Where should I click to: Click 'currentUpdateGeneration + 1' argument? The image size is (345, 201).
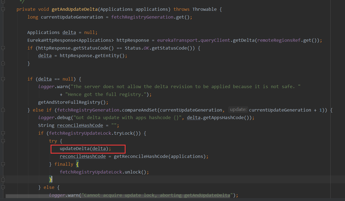pyautogui.click(x=286, y=110)
